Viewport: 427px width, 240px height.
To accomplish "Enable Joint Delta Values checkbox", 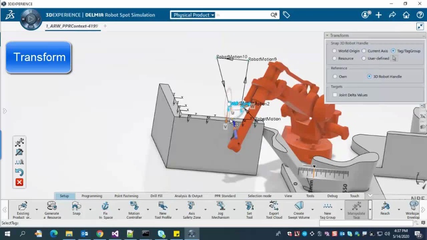I will pos(335,95).
